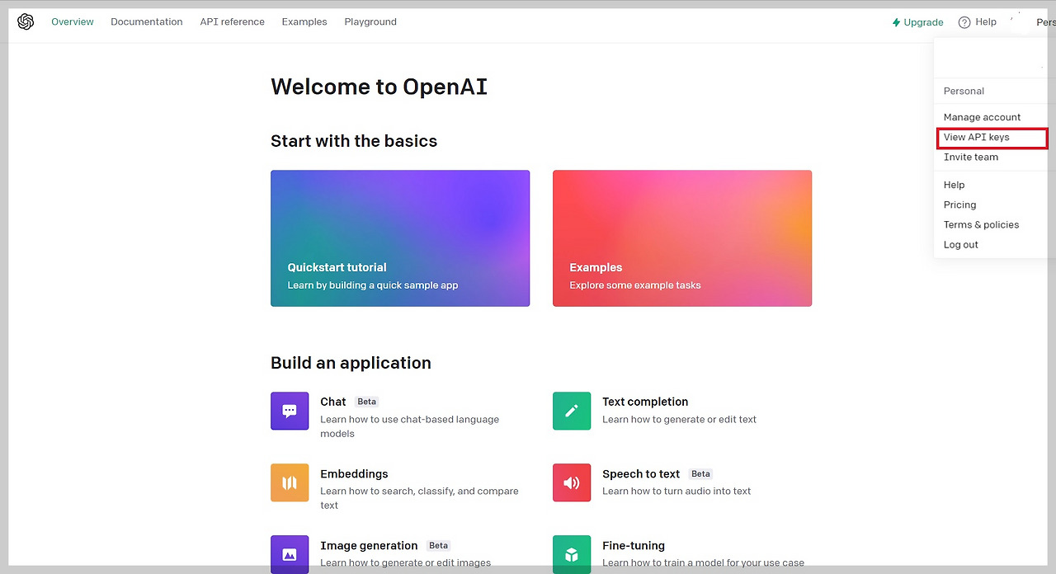
Task: Click the Upgrade link
Action: pos(917,22)
